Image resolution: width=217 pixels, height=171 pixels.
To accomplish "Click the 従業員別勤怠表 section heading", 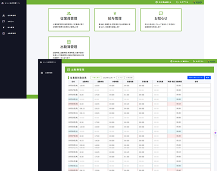I will [x=78, y=78].
